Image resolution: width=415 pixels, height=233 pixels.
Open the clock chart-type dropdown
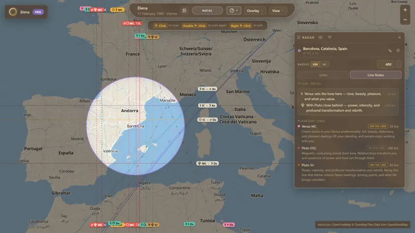pyautogui.click(x=233, y=10)
